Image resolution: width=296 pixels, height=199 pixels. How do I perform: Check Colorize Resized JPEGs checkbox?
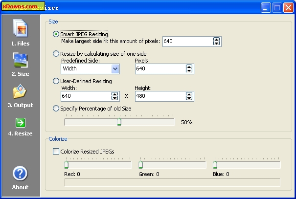pos(56,151)
